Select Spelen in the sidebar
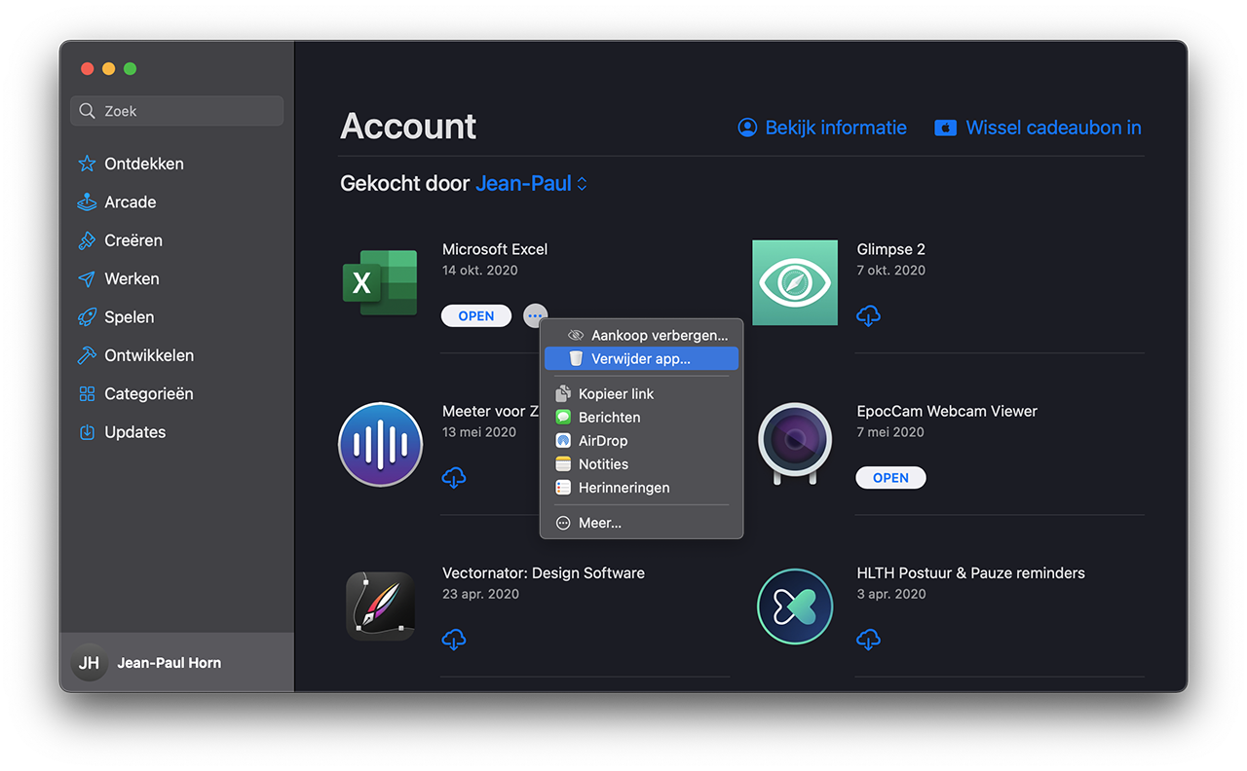 coord(116,316)
